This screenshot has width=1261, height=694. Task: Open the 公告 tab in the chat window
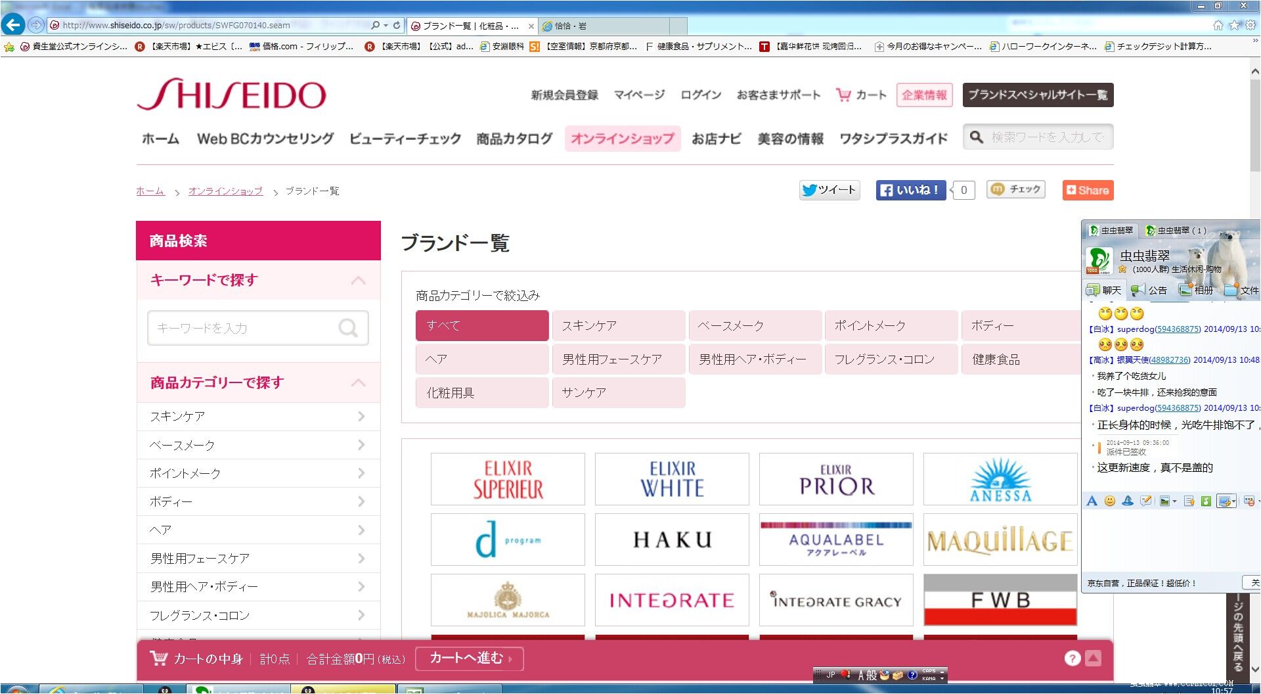tap(1149, 290)
